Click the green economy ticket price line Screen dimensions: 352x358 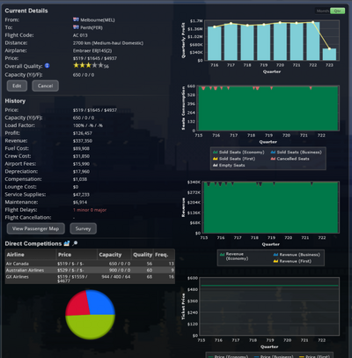(x=269, y=286)
